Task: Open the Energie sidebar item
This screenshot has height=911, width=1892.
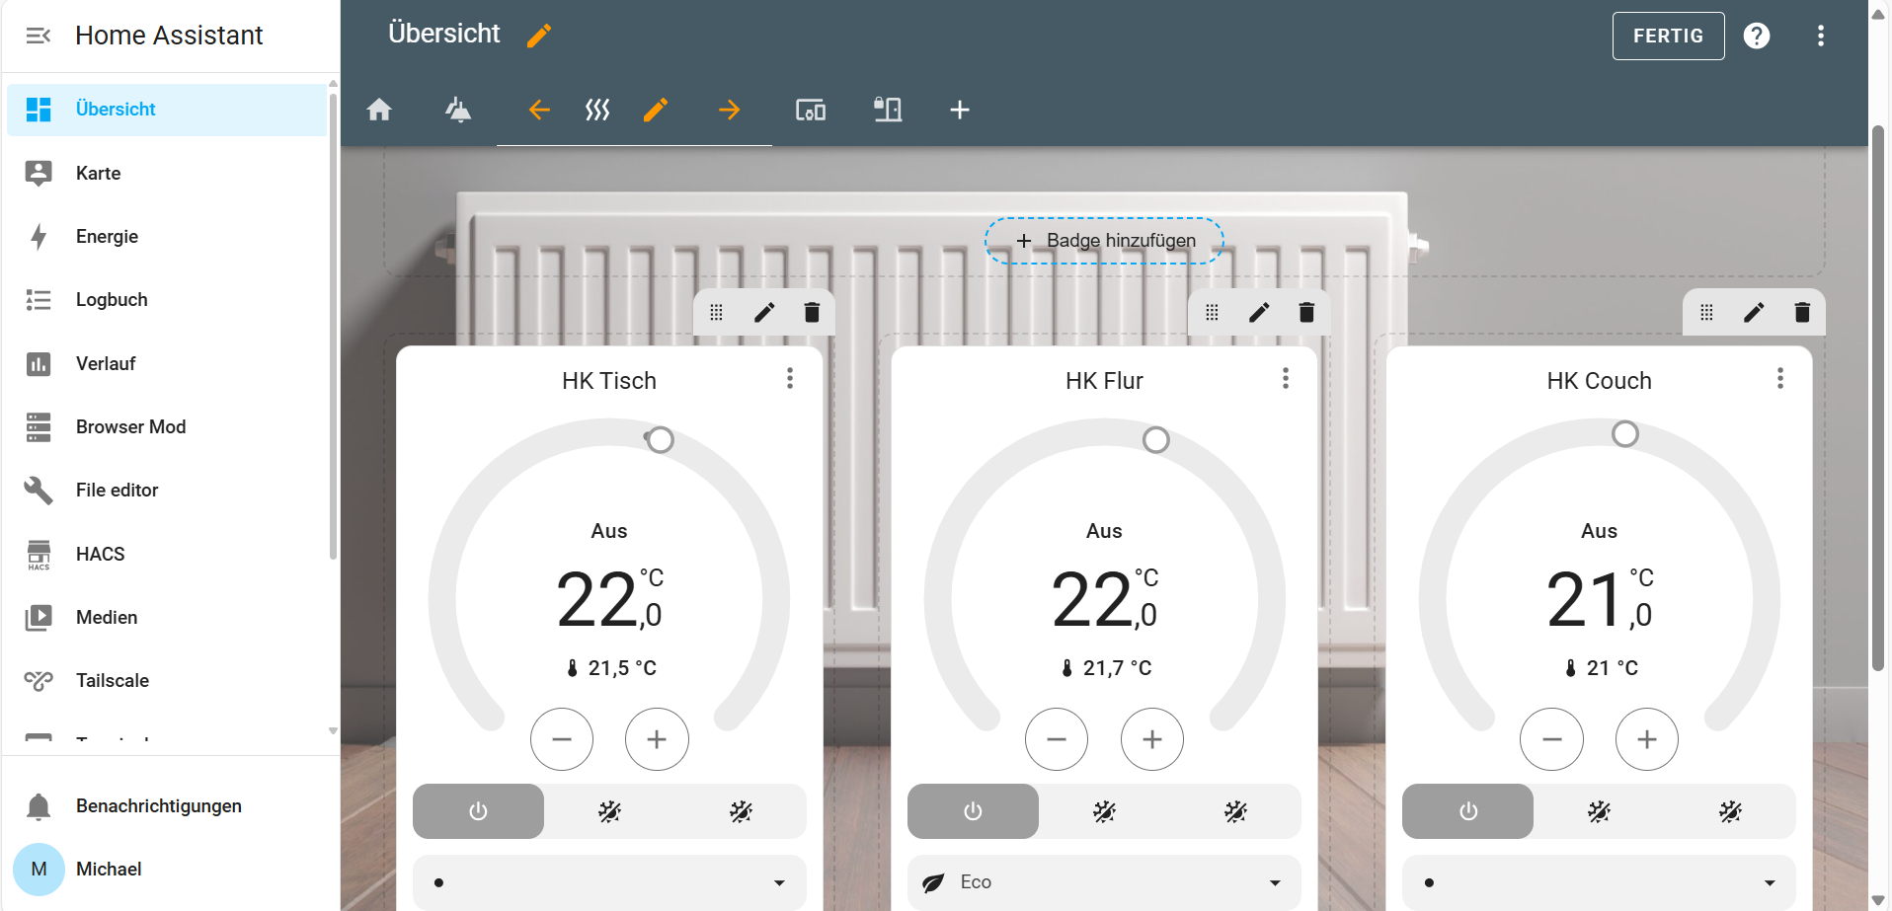Action: (x=107, y=237)
